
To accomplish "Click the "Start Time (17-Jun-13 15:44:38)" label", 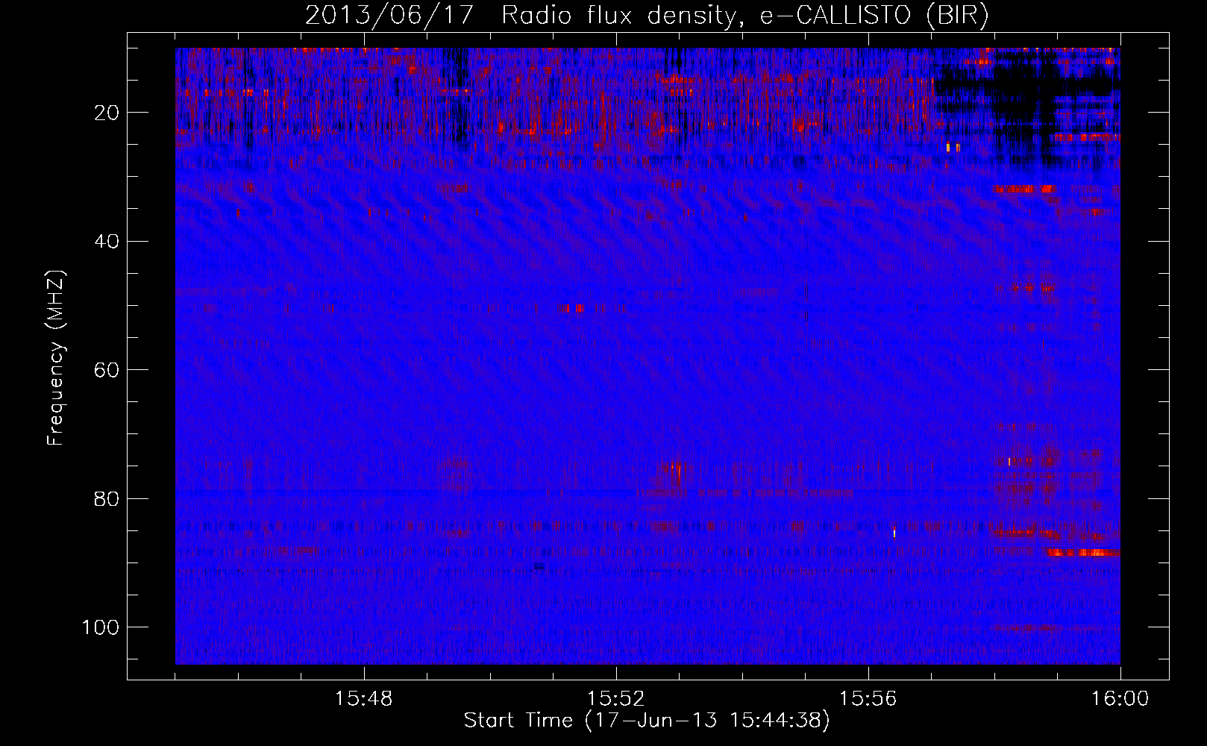I will pos(647,721).
